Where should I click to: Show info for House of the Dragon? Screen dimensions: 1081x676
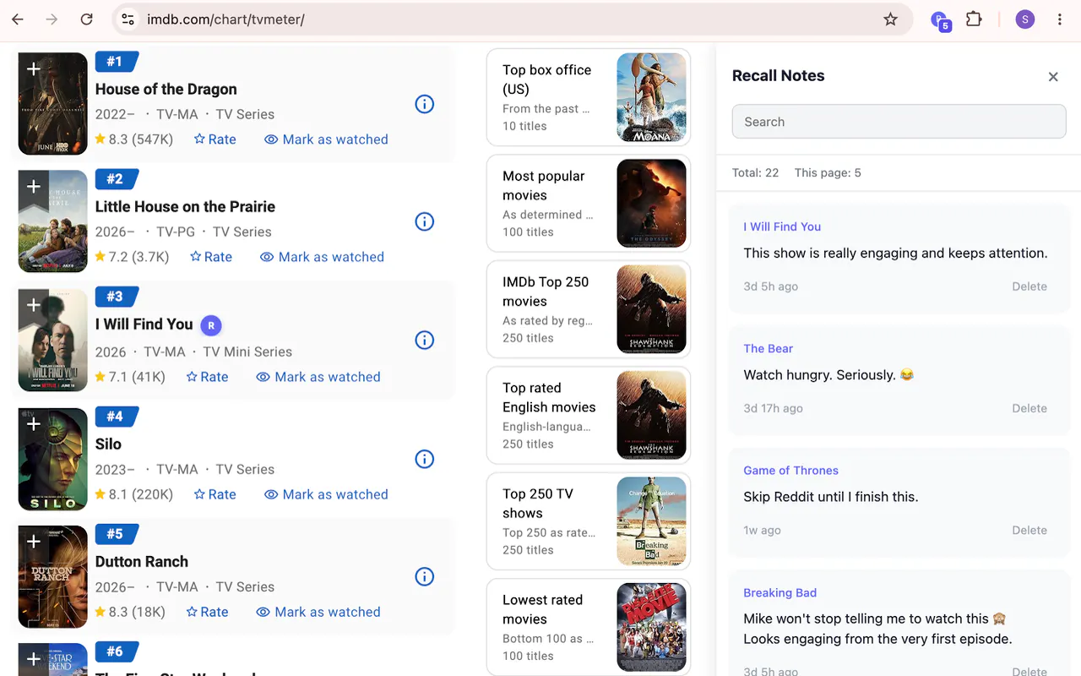click(425, 104)
